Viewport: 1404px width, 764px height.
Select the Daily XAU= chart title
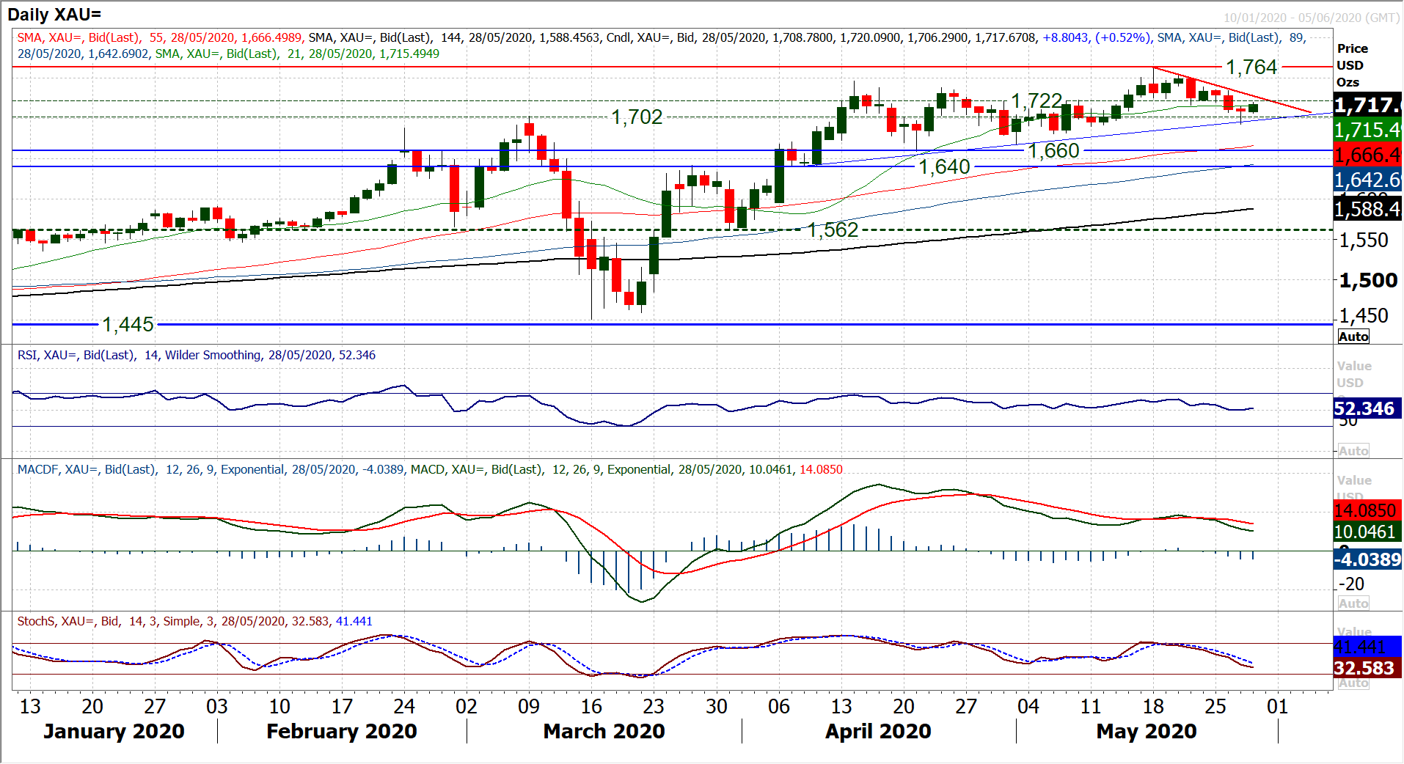[x=54, y=14]
